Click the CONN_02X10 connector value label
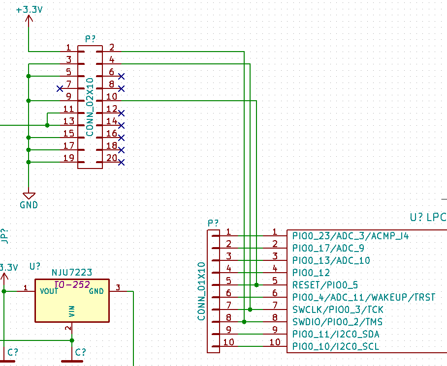Image resolution: width=447 pixels, height=366 pixels. coord(89,106)
